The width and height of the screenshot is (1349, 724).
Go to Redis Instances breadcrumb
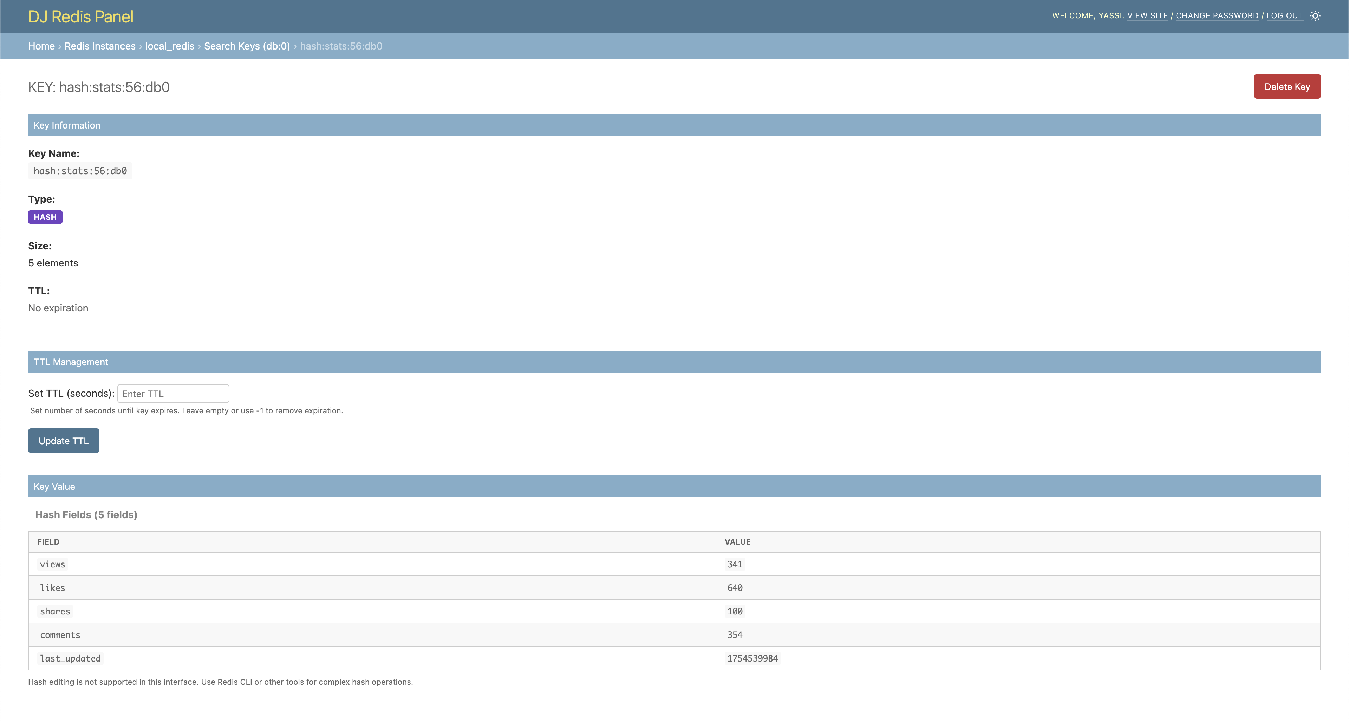pos(99,46)
